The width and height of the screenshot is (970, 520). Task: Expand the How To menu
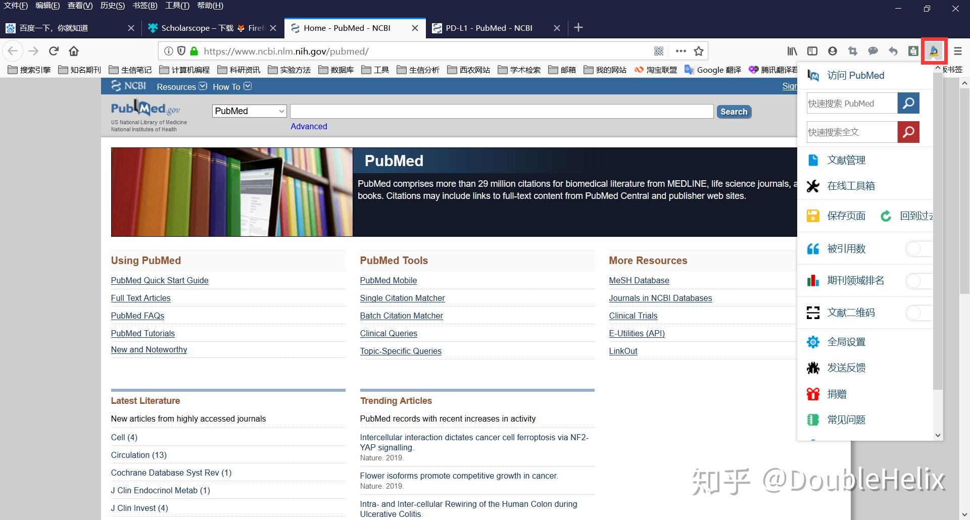[x=231, y=86]
